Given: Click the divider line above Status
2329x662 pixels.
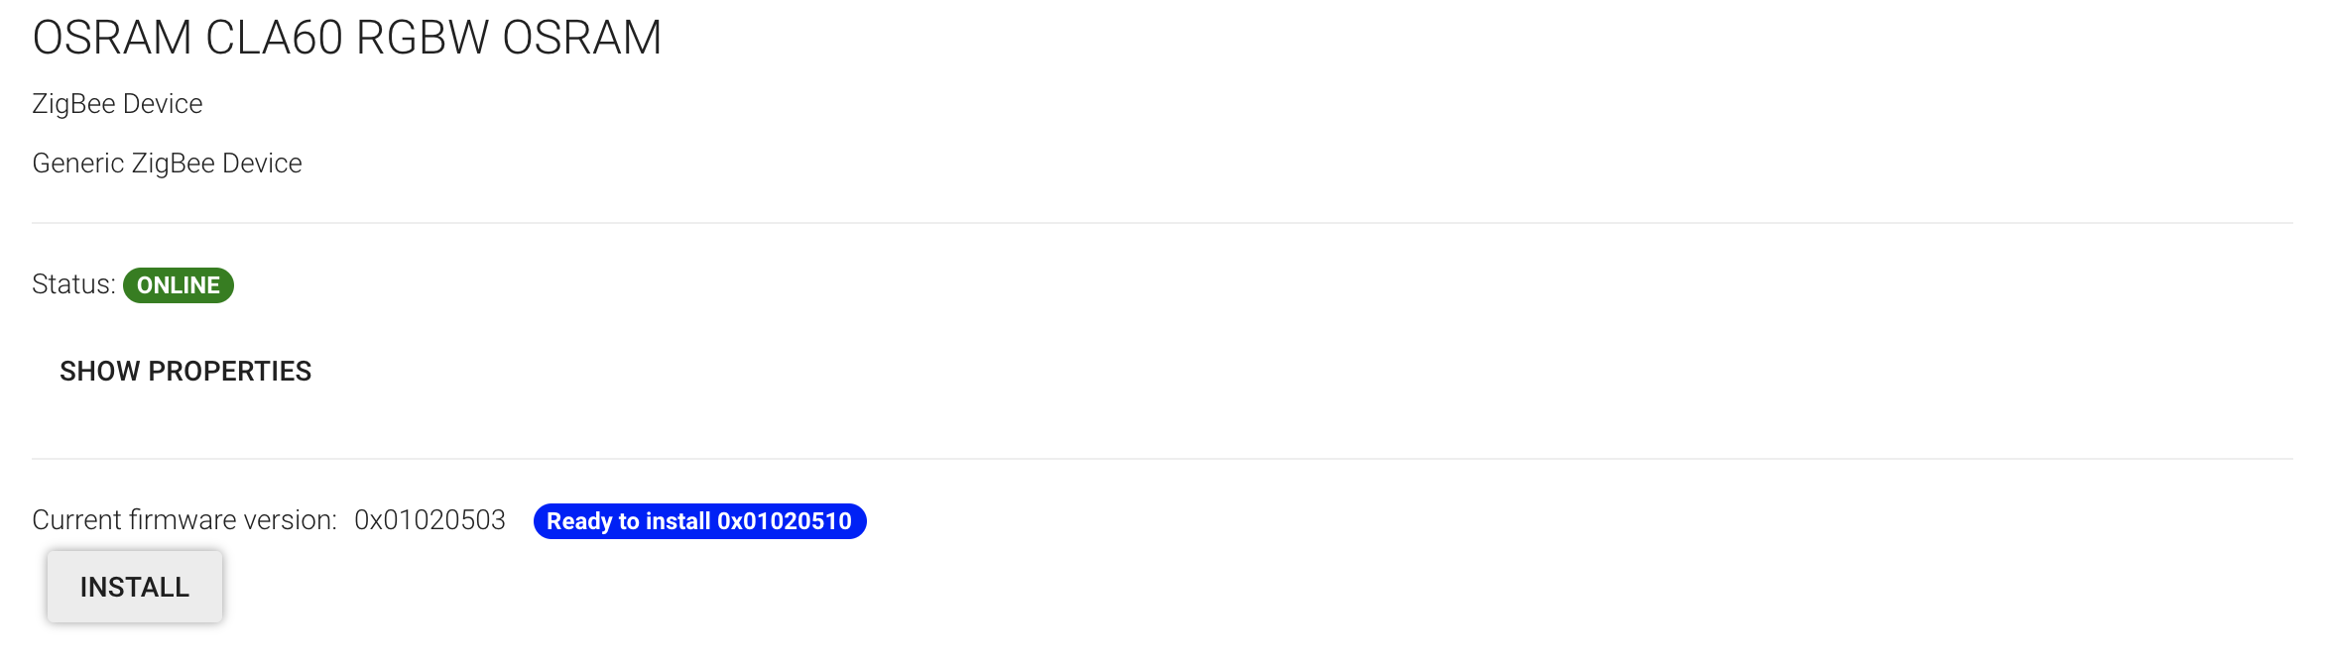Looking at the screenshot, I should pyautogui.click(x=1163, y=223).
